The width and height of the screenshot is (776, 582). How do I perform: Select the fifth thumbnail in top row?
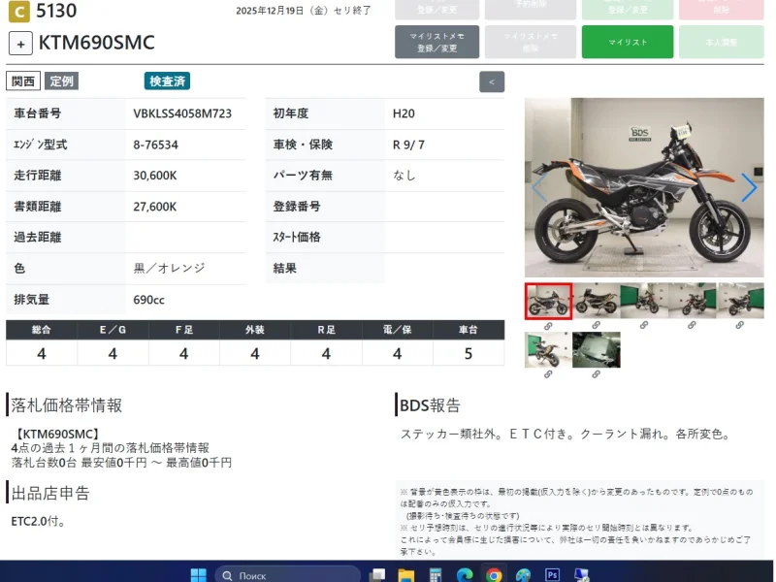(x=740, y=301)
